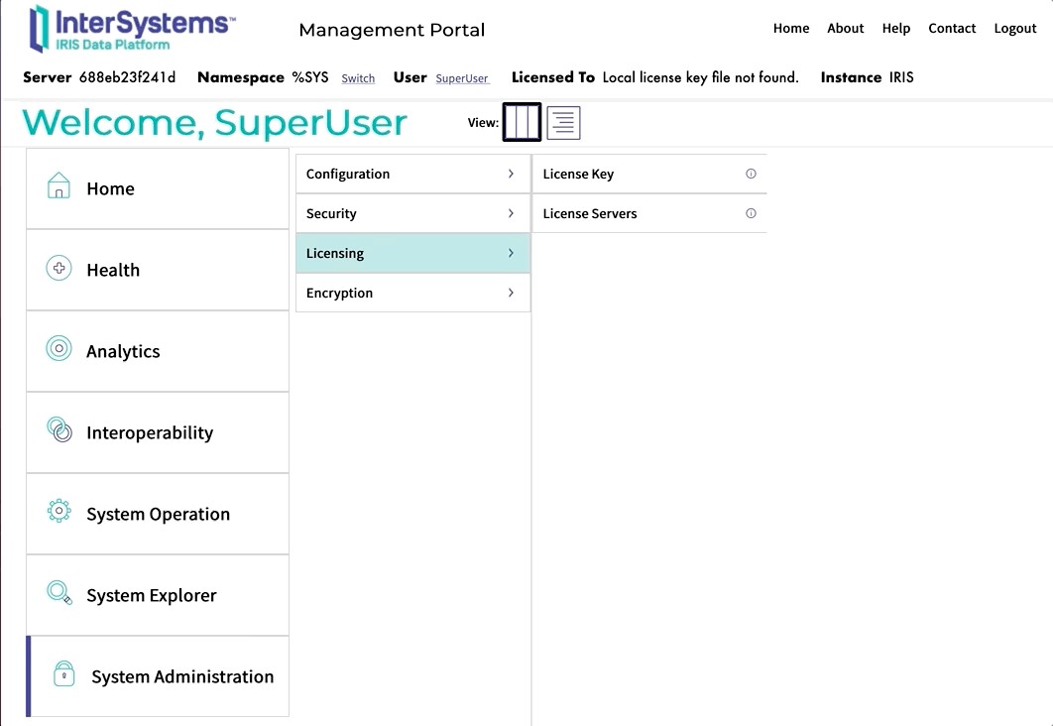Click the Interoperability linked-rings icon
This screenshot has width=1053, height=726.
59,430
